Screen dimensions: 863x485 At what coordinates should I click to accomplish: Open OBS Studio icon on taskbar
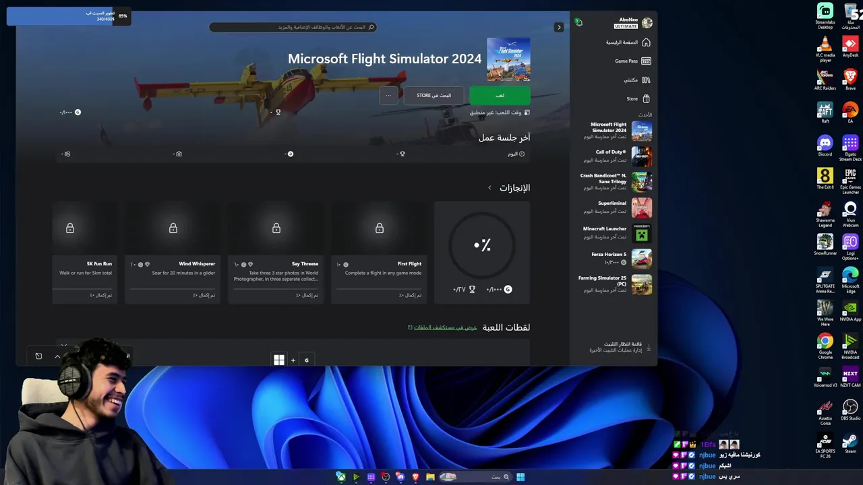386,477
